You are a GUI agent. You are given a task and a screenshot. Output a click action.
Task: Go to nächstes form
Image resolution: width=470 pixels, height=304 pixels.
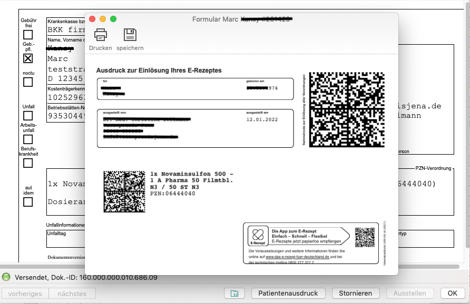(x=72, y=293)
